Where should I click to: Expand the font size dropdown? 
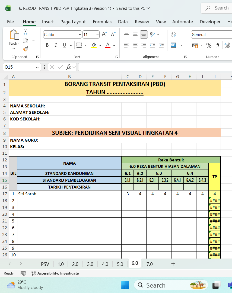[97, 35]
